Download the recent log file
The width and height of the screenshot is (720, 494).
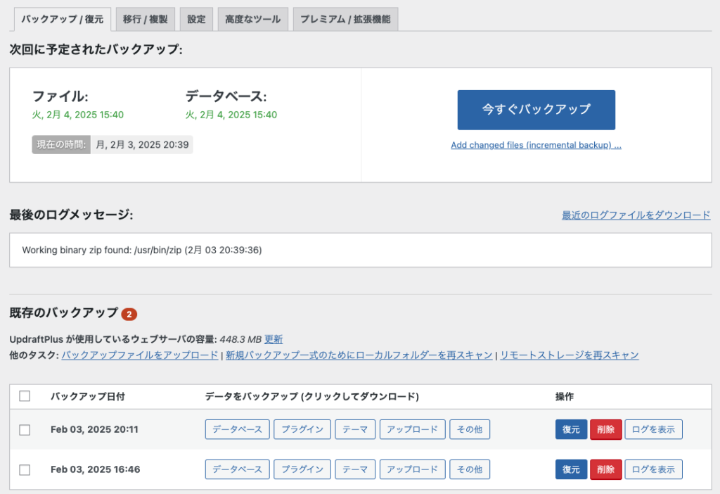[636, 217]
